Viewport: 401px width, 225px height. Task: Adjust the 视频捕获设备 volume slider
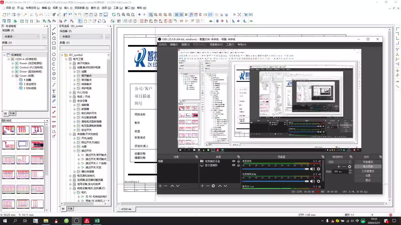(275, 181)
